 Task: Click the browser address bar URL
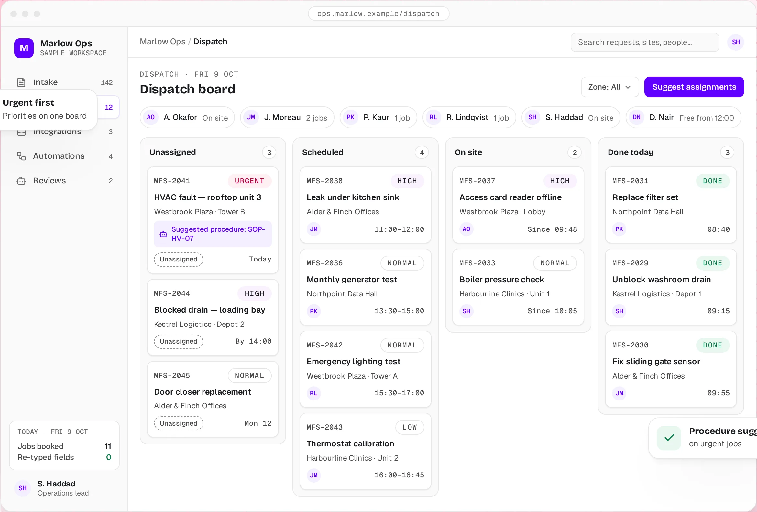click(378, 14)
